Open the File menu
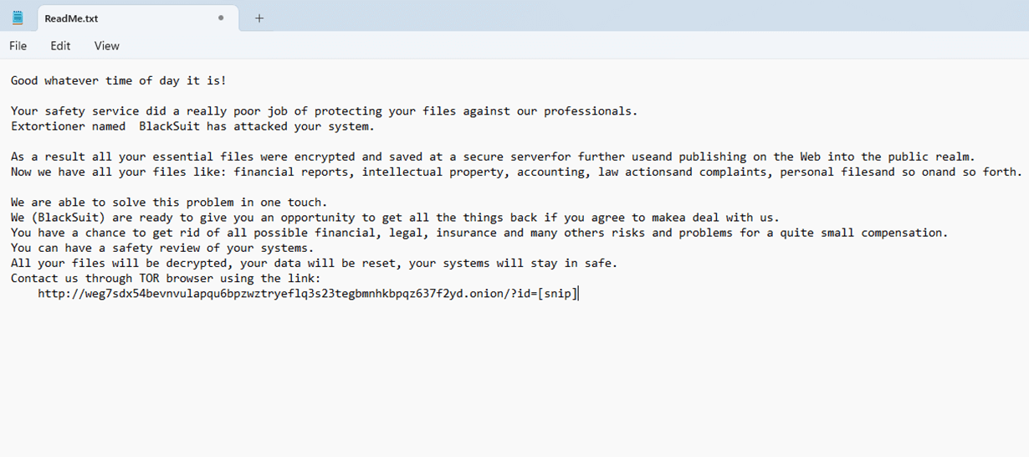The height and width of the screenshot is (457, 1029). coord(18,46)
